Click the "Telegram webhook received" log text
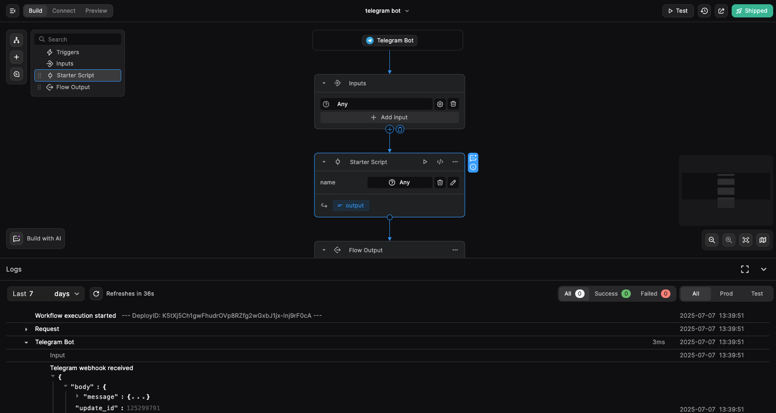This screenshot has height=413, width=776. 91,368
